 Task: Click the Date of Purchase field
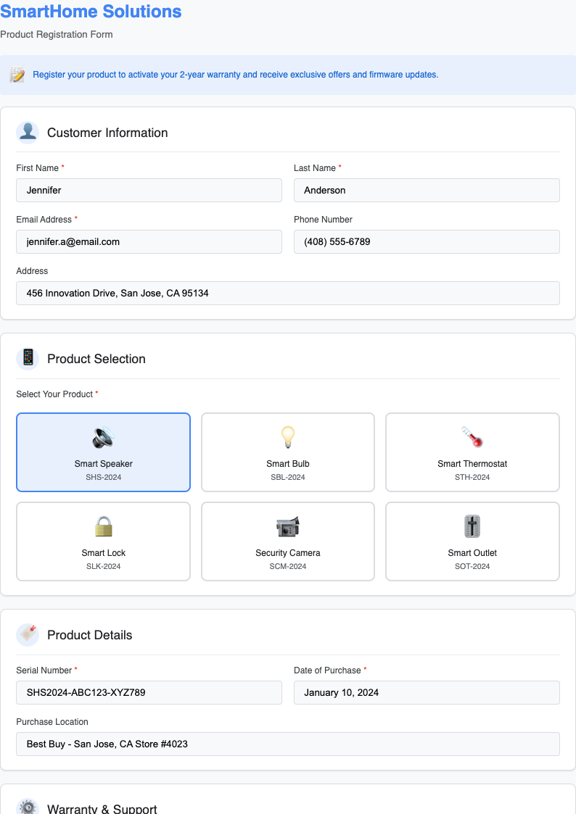coord(427,692)
